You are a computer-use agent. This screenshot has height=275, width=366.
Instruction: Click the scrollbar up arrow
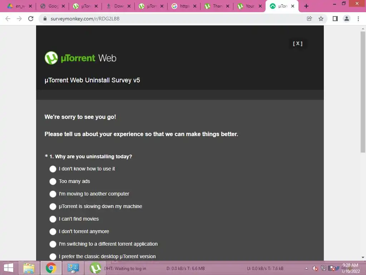363,29
